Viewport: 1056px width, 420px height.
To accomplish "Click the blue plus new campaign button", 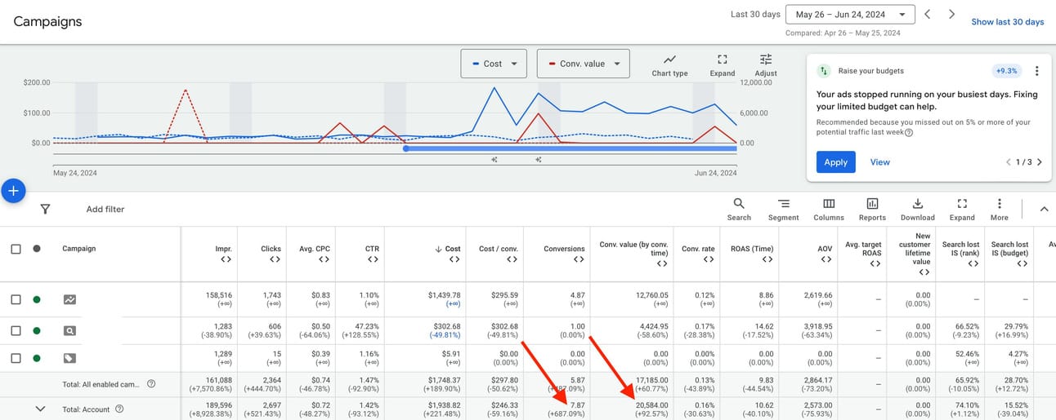I will (x=13, y=191).
